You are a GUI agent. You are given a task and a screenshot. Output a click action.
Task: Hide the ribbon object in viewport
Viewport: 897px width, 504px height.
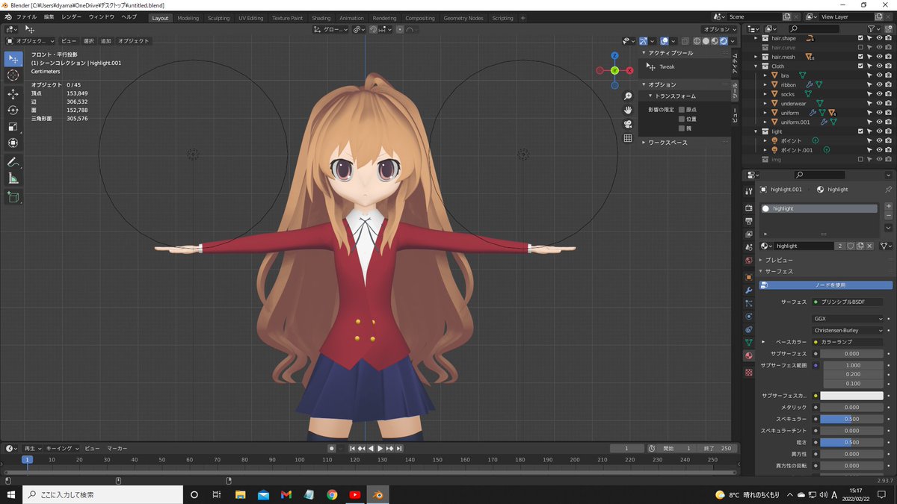(879, 84)
